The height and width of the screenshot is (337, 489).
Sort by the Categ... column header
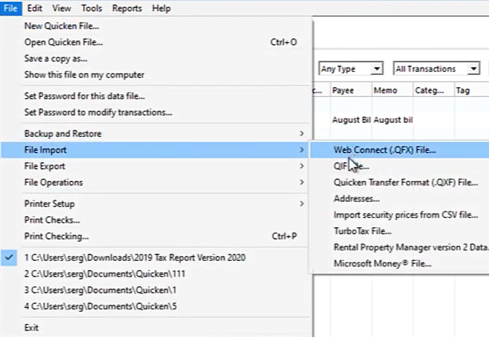click(434, 90)
